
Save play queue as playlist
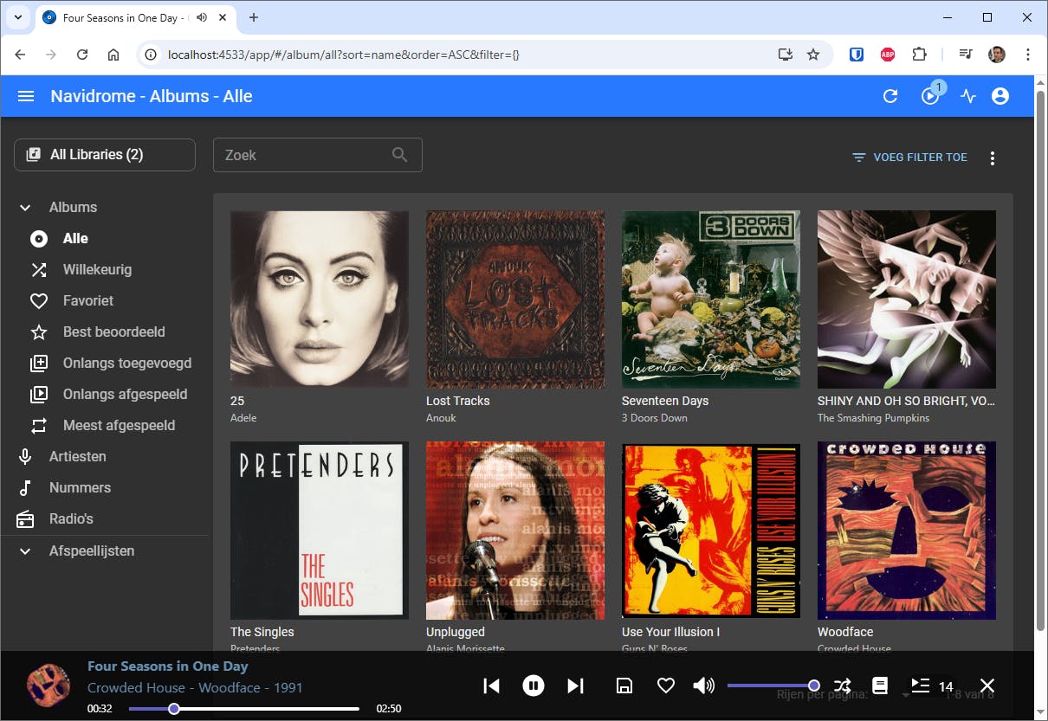tap(624, 686)
